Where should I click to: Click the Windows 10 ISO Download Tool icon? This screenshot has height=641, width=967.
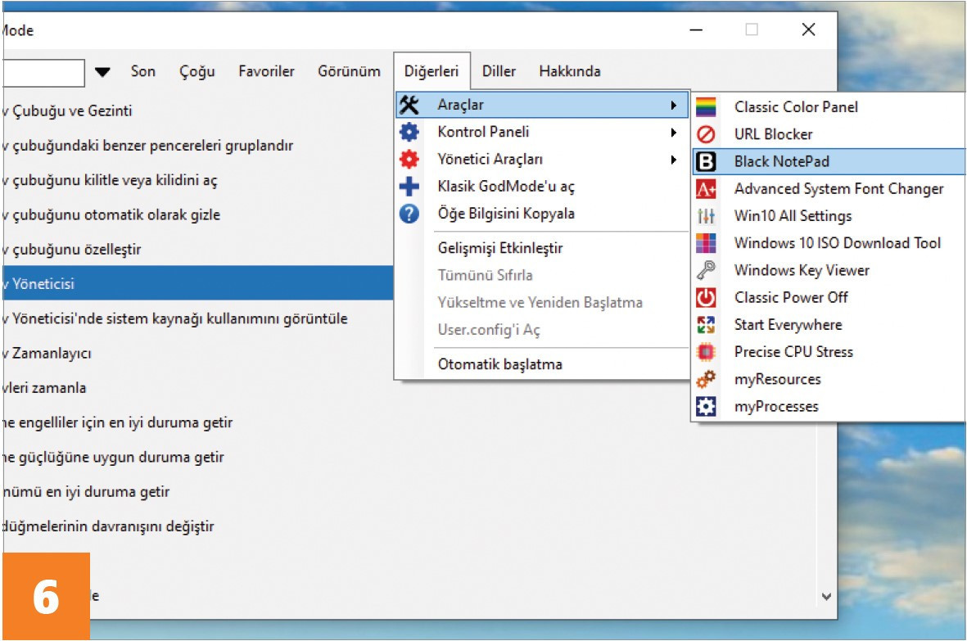[706, 243]
